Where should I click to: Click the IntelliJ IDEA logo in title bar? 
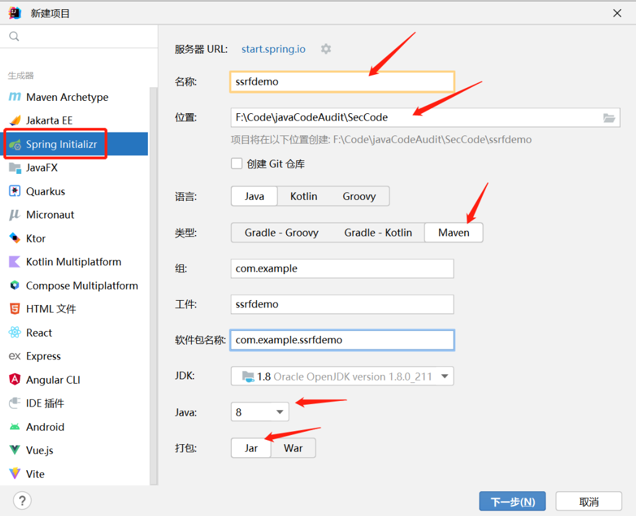click(x=15, y=13)
